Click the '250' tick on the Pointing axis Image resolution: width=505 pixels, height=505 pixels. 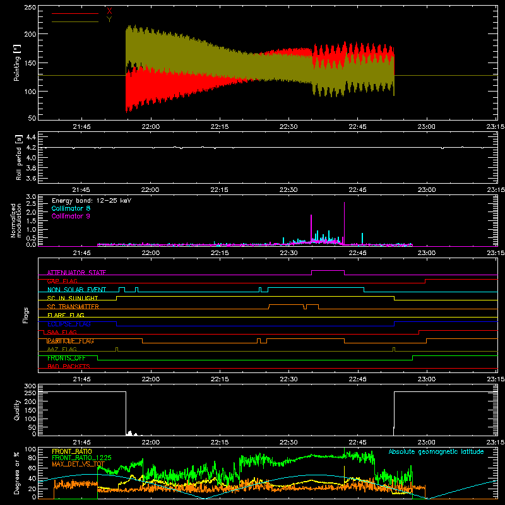click(x=30, y=8)
